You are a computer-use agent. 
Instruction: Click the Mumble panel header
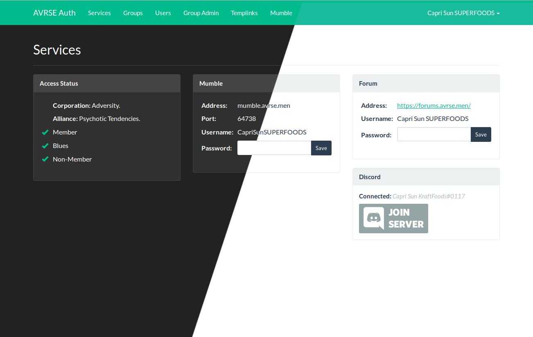(266, 83)
